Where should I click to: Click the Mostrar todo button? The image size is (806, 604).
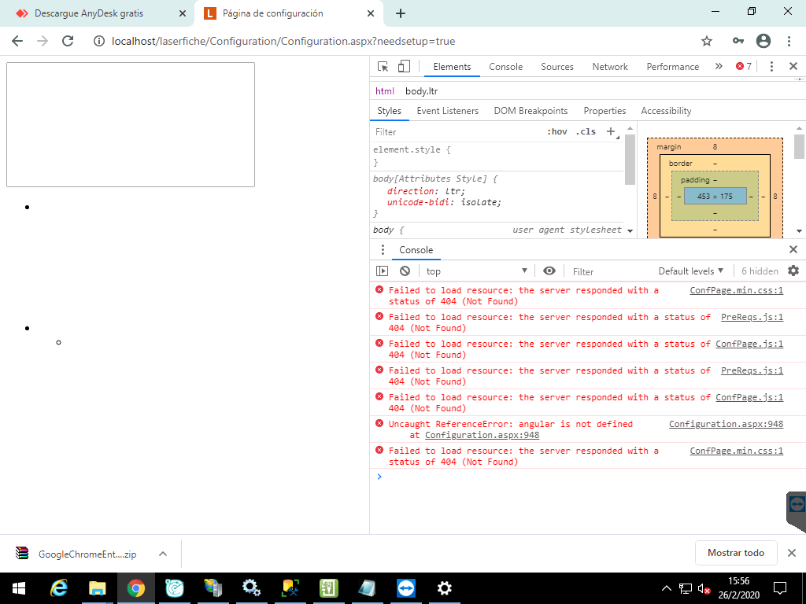pyautogui.click(x=736, y=553)
